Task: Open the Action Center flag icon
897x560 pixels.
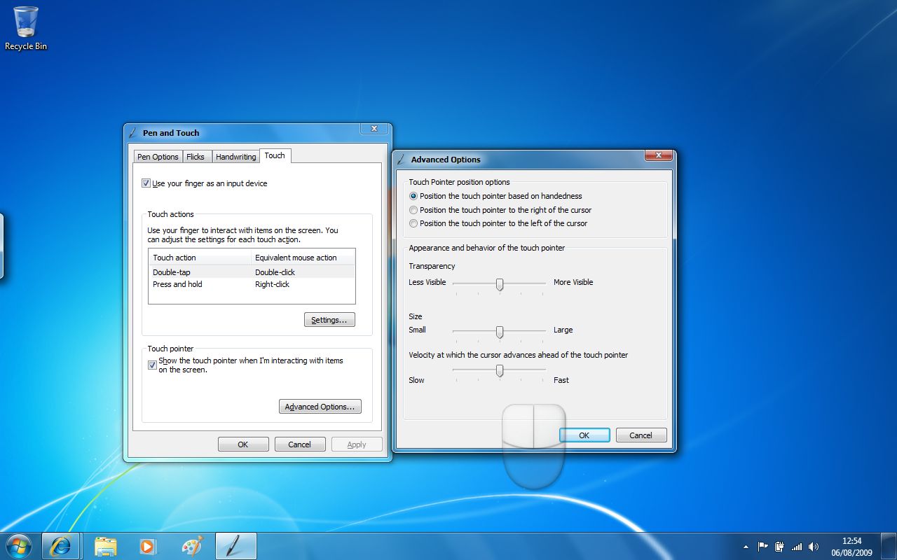Action: (x=763, y=546)
